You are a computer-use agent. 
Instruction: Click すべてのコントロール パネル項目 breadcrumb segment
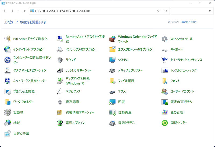(75, 11)
